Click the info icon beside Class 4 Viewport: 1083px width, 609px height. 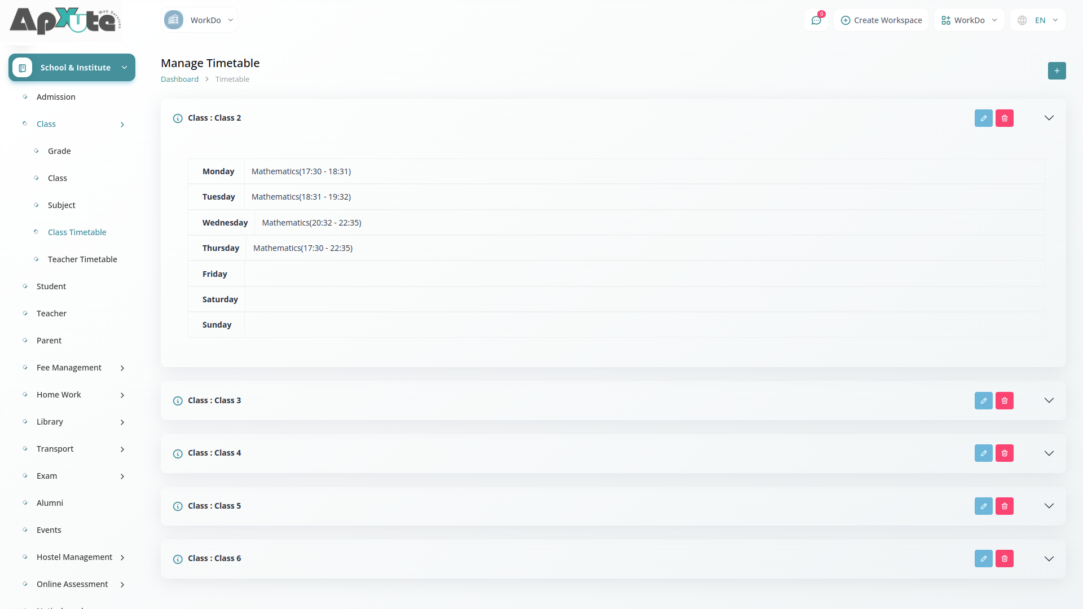178,454
